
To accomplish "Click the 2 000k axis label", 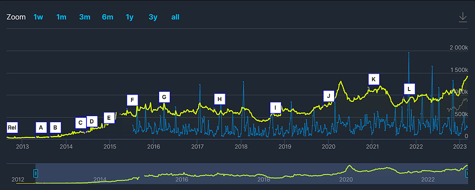I will coord(459,48).
